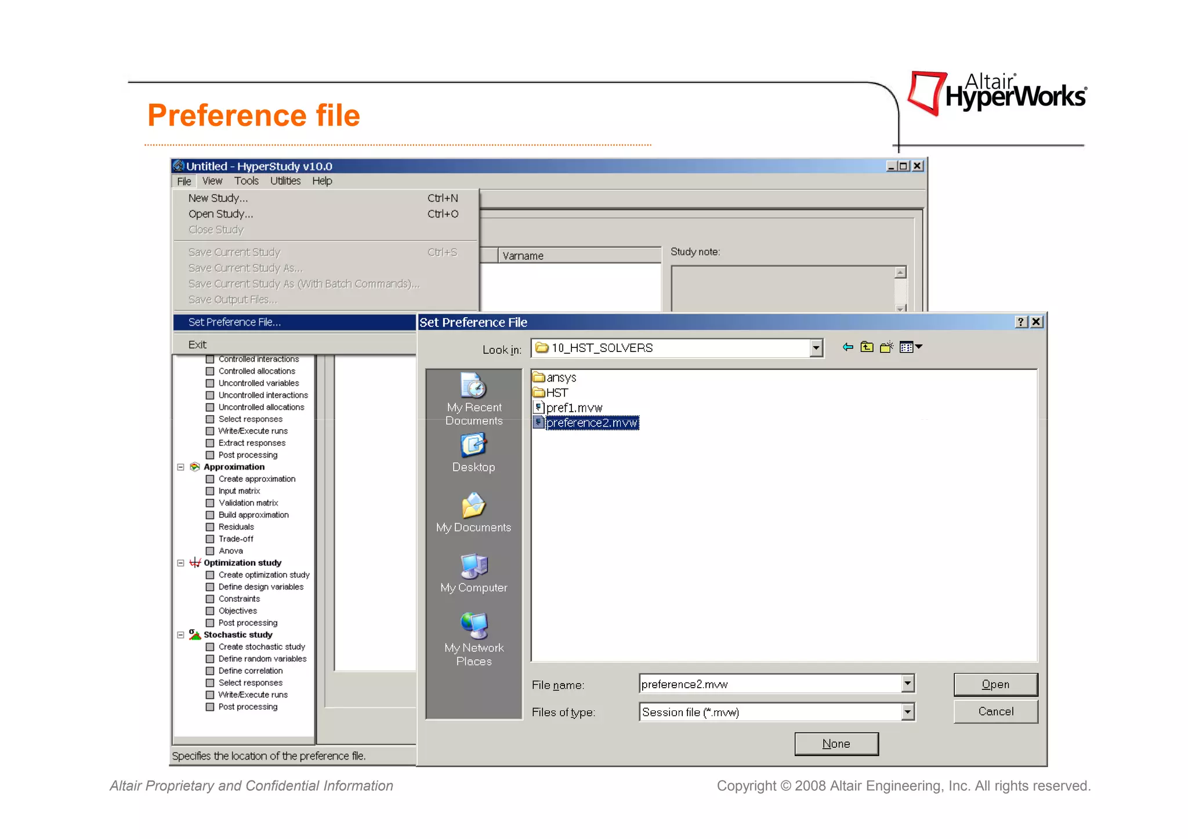Screen dimensions: 1188x839
Task: Click the Approximation node icon
Action: 195,467
